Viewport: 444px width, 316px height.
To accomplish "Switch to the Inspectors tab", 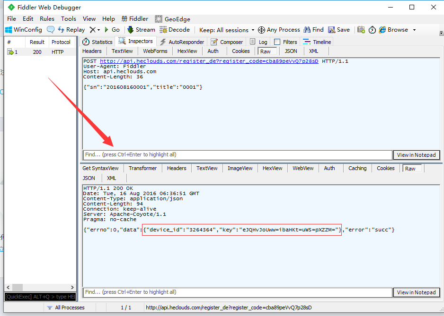I will pos(136,41).
